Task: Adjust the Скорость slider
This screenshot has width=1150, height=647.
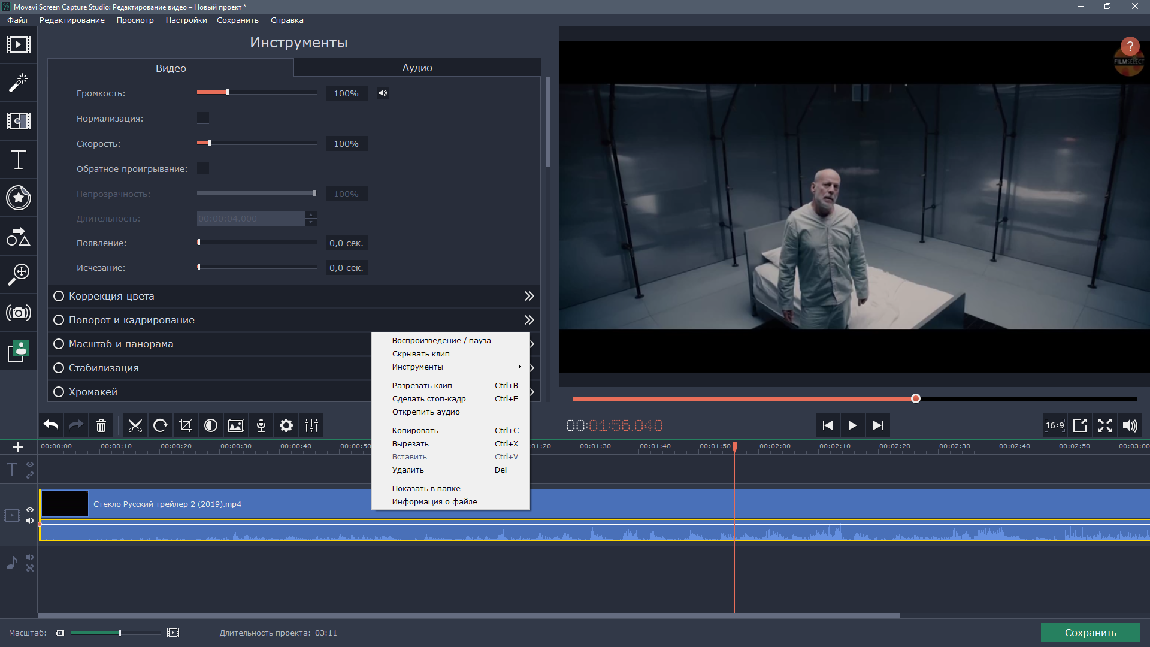Action: [x=210, y=143]
